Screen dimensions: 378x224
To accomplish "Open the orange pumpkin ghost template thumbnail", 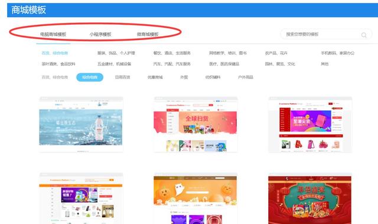I will pyautogui.click(x=195, y=198).
